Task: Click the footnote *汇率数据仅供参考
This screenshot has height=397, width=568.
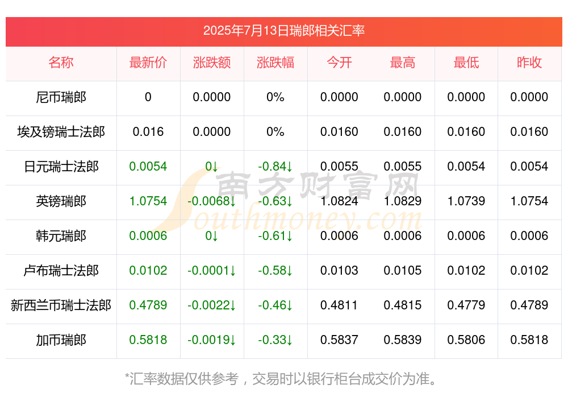Action: 182,379
